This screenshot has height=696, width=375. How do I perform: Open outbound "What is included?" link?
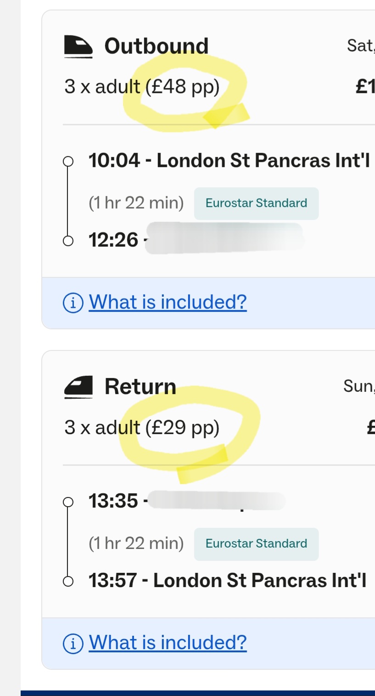coord(168,302)
